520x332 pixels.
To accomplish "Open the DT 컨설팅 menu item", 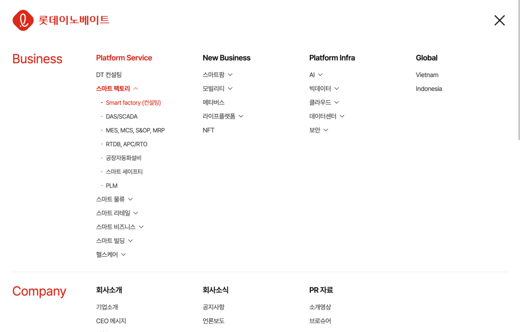I will point(109,75).
